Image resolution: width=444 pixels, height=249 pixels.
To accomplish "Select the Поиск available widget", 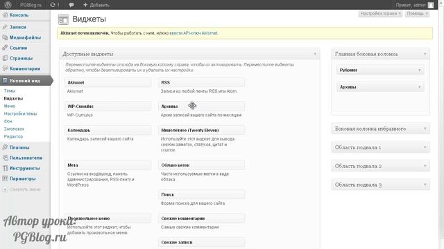I will click(201, 194).
